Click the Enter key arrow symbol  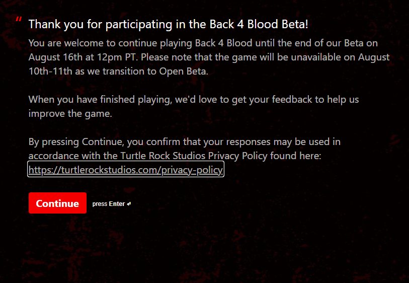coord(129,204)
